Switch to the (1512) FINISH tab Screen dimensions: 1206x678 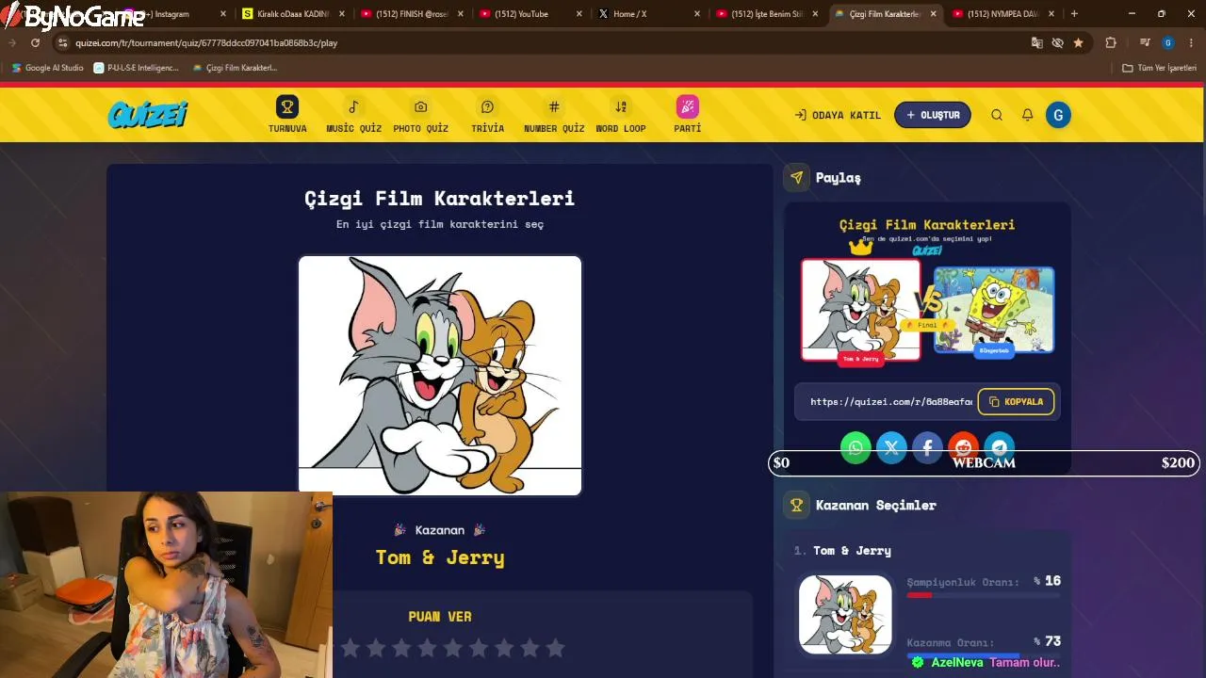(x=411, y=14)
